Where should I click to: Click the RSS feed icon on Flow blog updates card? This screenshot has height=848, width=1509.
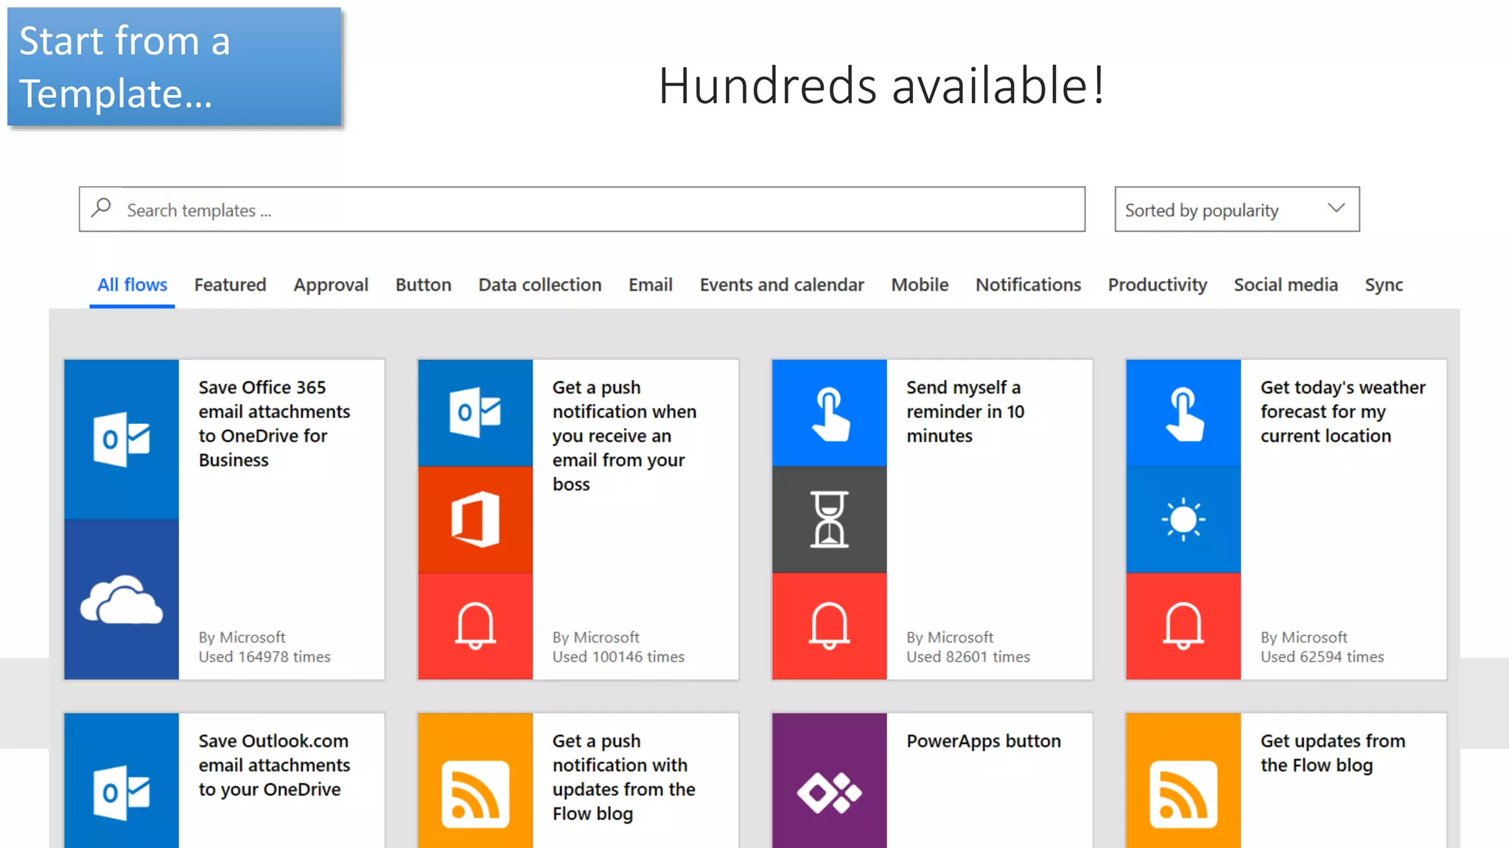1183,794
